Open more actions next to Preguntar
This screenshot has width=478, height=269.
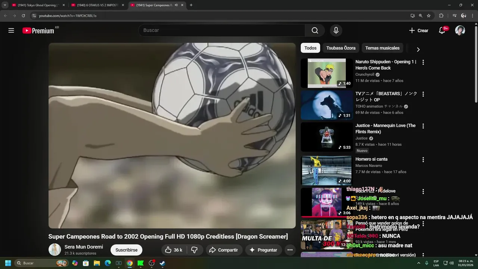tap(290, 250)
